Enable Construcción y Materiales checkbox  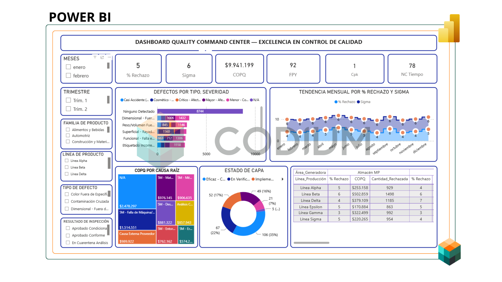[x=68, y=142]
